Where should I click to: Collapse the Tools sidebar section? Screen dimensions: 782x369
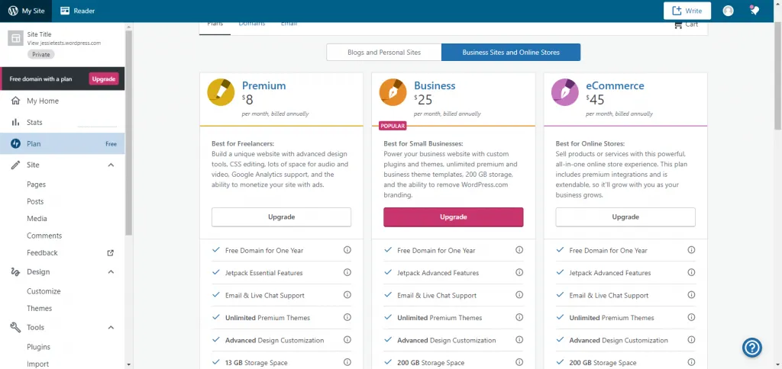point(111,328)
